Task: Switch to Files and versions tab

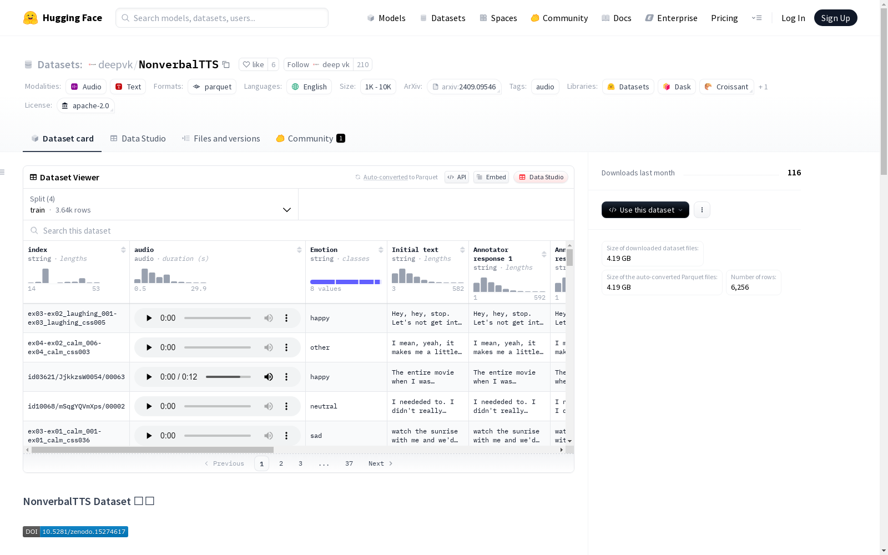Action: tap(221, 139)
